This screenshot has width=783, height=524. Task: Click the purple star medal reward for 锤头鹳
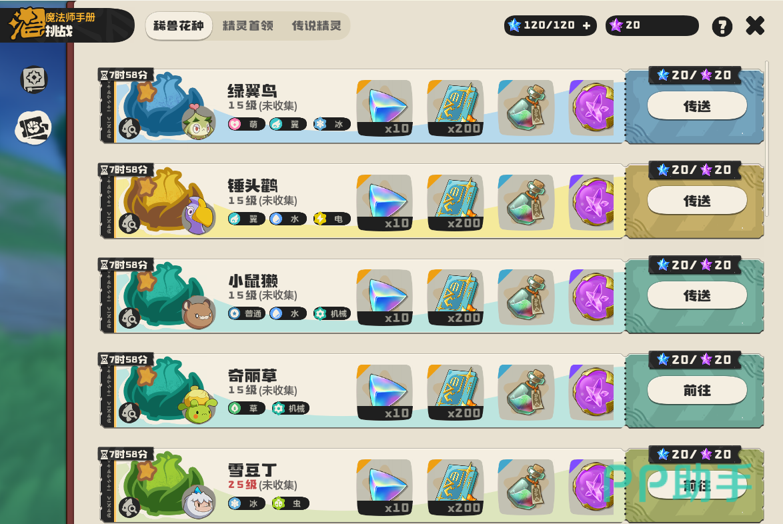click(592, 202)
